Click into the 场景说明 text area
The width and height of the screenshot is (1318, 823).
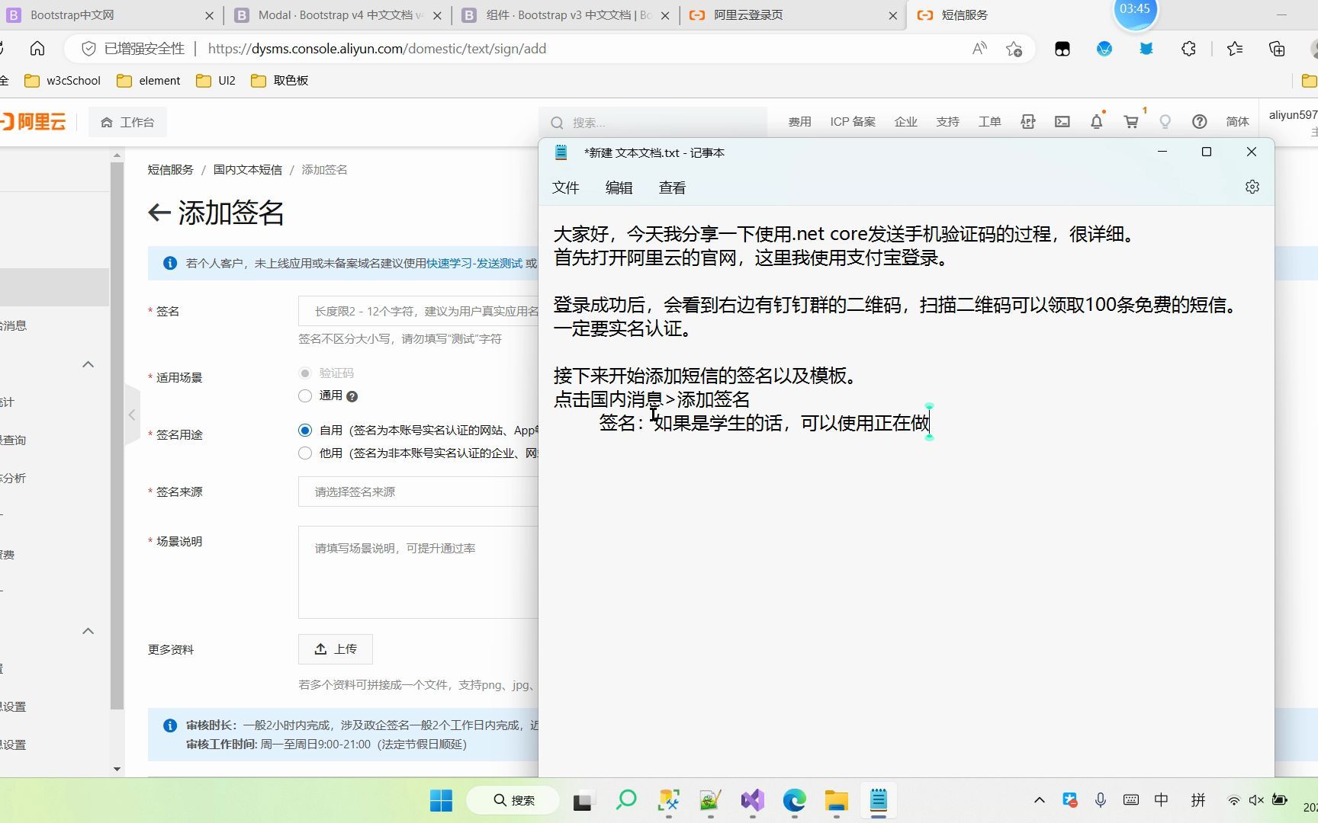(x=418, y=572)
